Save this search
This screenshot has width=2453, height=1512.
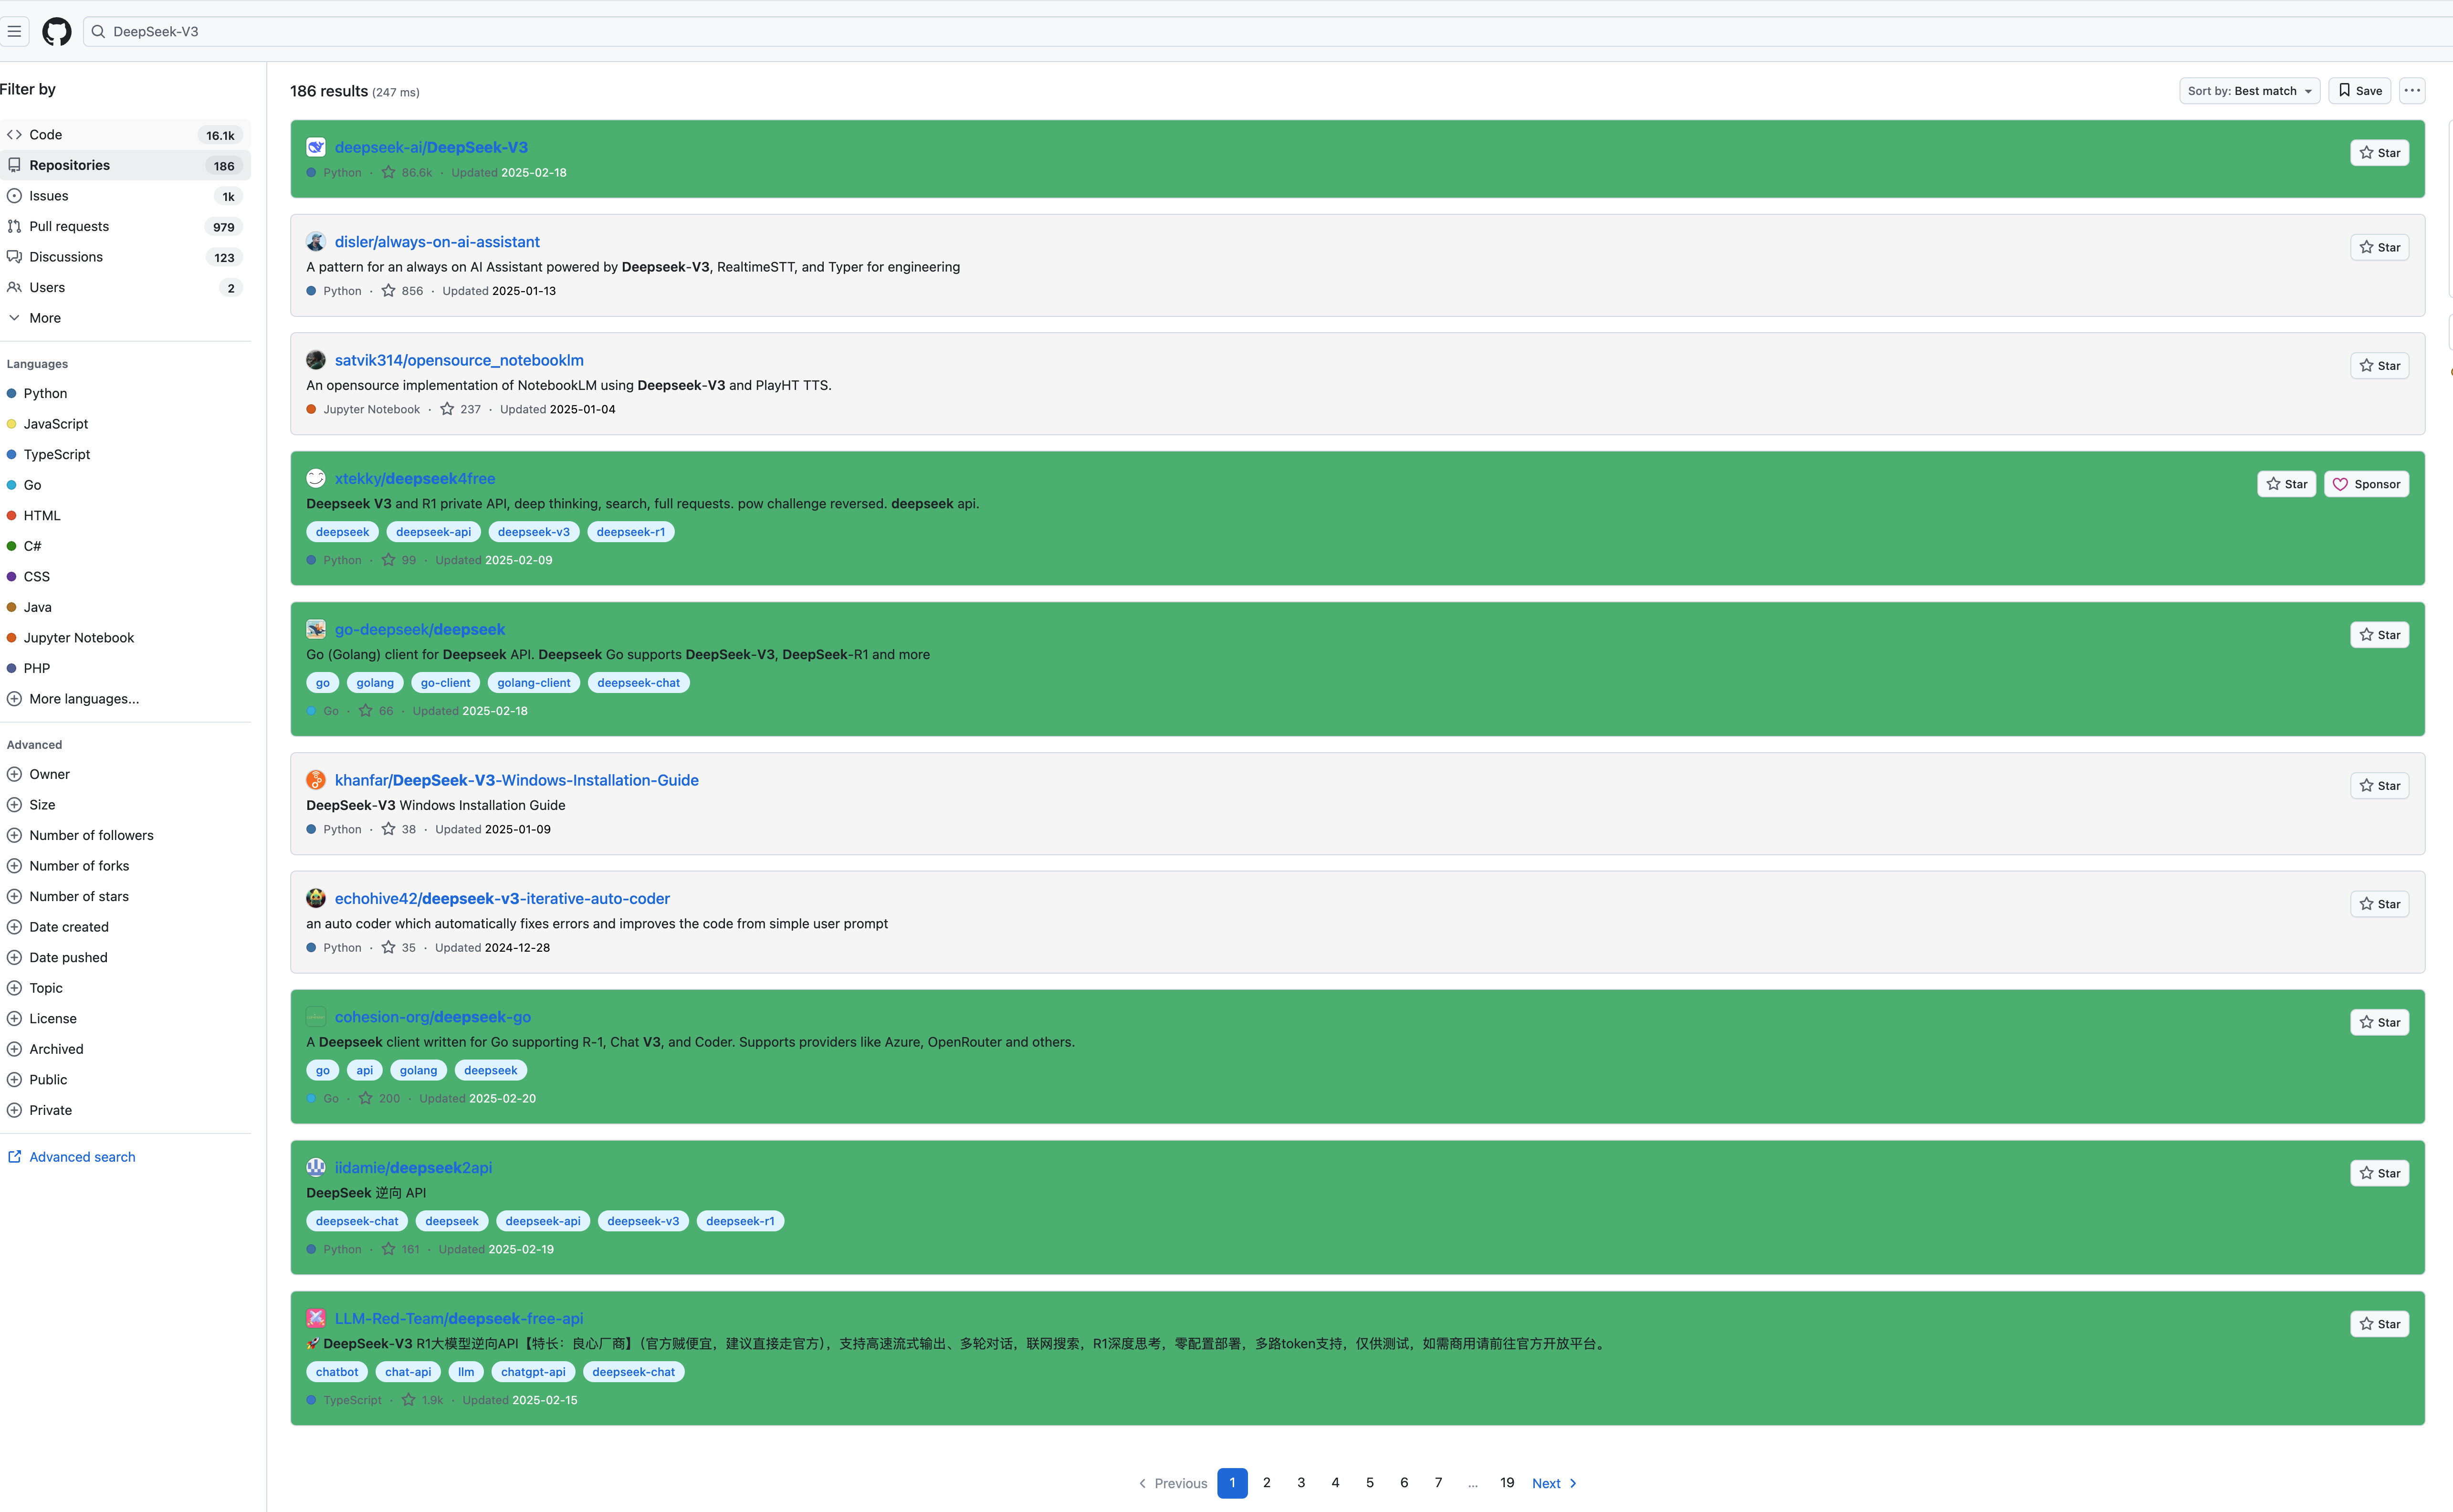pyautogui.click(x=2359, y=91)
